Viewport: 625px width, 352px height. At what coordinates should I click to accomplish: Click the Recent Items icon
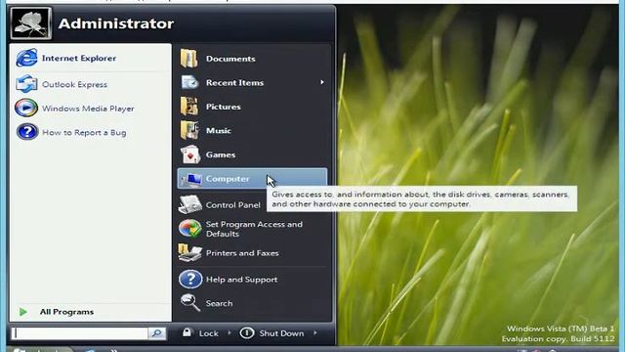click(x=189, y=82)
